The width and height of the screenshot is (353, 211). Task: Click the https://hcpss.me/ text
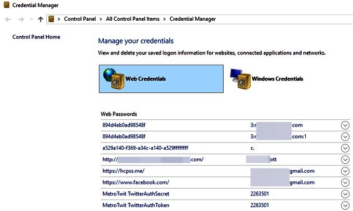tap(124, 171)
